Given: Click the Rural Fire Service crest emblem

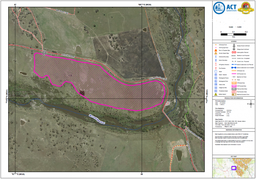Looking at the screenshot, I should 246,8.
